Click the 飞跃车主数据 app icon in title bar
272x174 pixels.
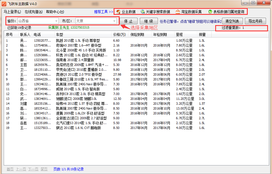click(x=4, y=3)
